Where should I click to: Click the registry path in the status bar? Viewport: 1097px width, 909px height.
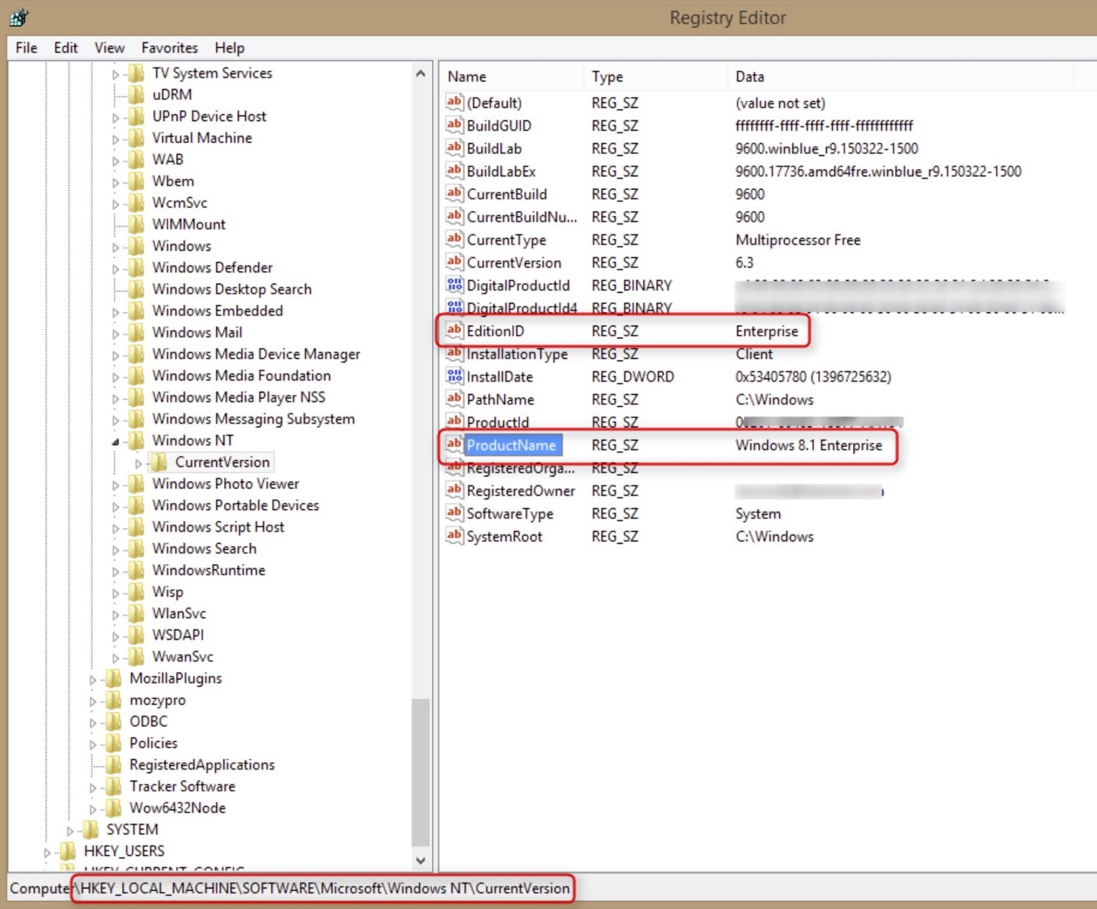323,888
